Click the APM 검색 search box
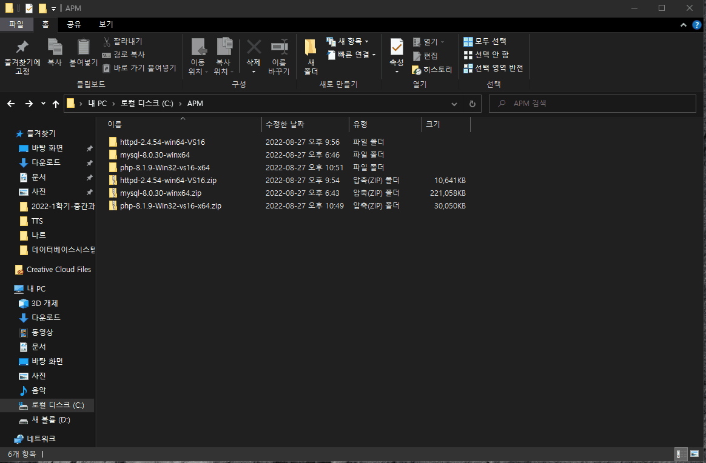 [592, 104]
